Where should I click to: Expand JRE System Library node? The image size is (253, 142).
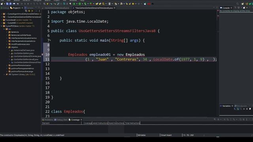pyautogui.click(x=4, y=75)
